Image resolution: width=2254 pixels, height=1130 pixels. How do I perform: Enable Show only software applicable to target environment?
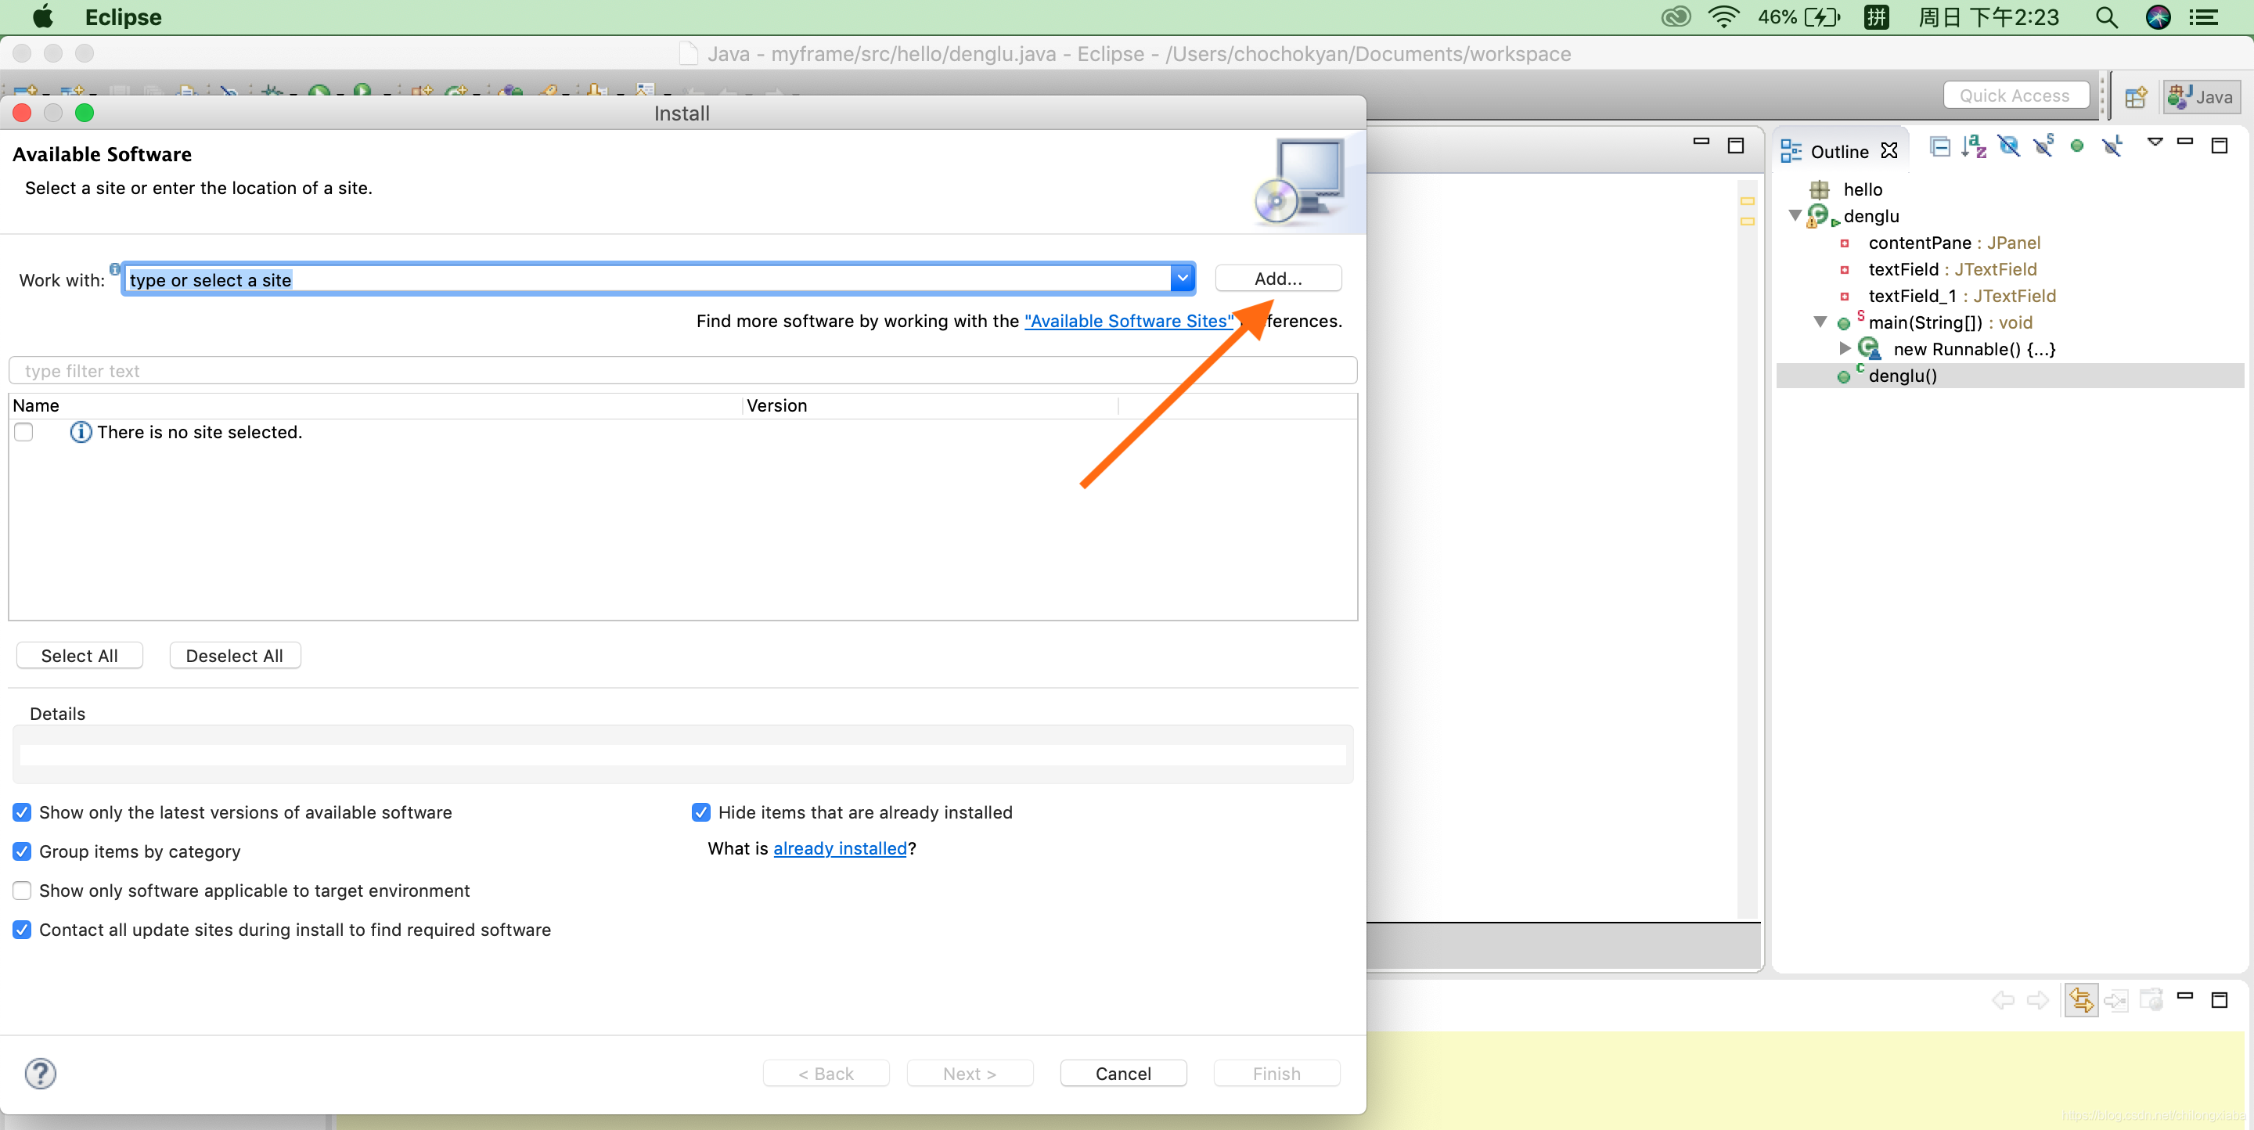pos(22,891)
